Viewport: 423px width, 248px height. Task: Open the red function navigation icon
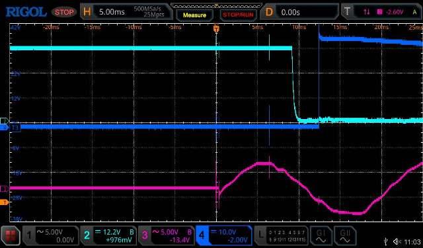[11, 235]
